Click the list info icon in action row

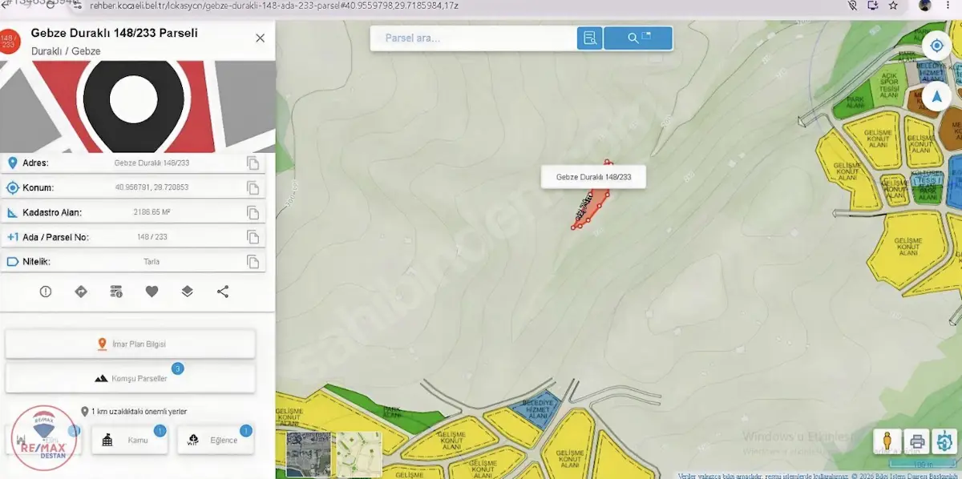[116, 292]
